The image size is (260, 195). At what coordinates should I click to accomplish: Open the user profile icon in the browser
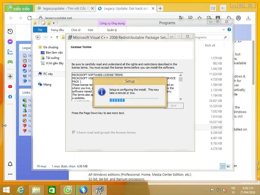click(x=238, y=18)
